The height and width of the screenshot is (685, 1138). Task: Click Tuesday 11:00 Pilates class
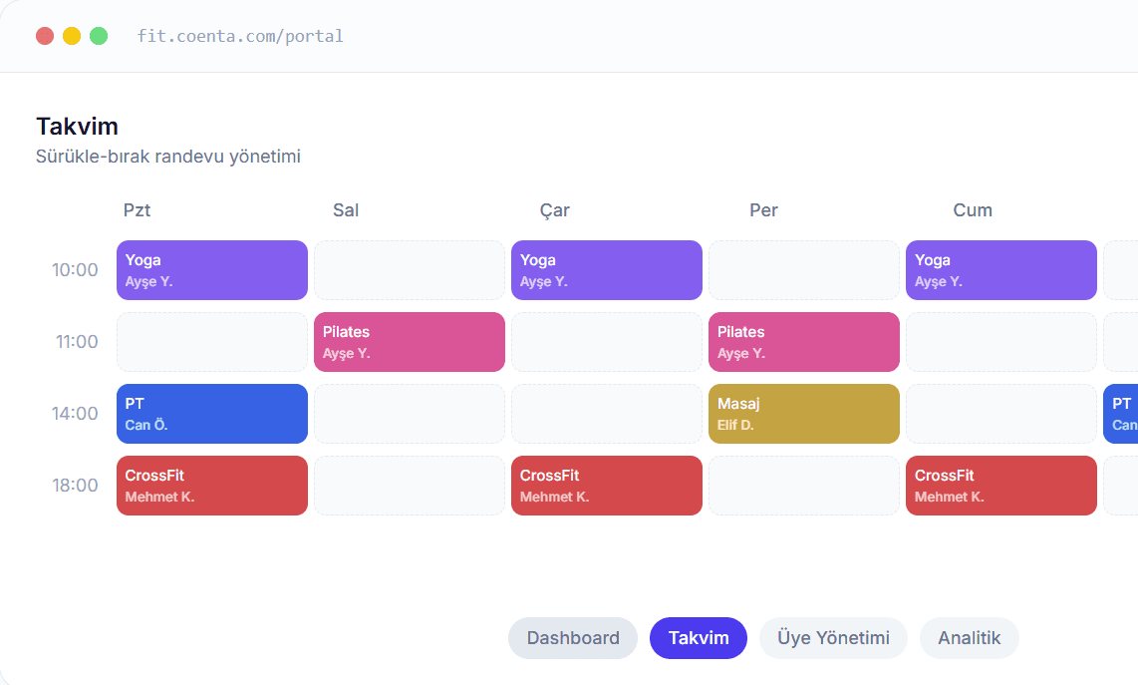click(410, 342)
